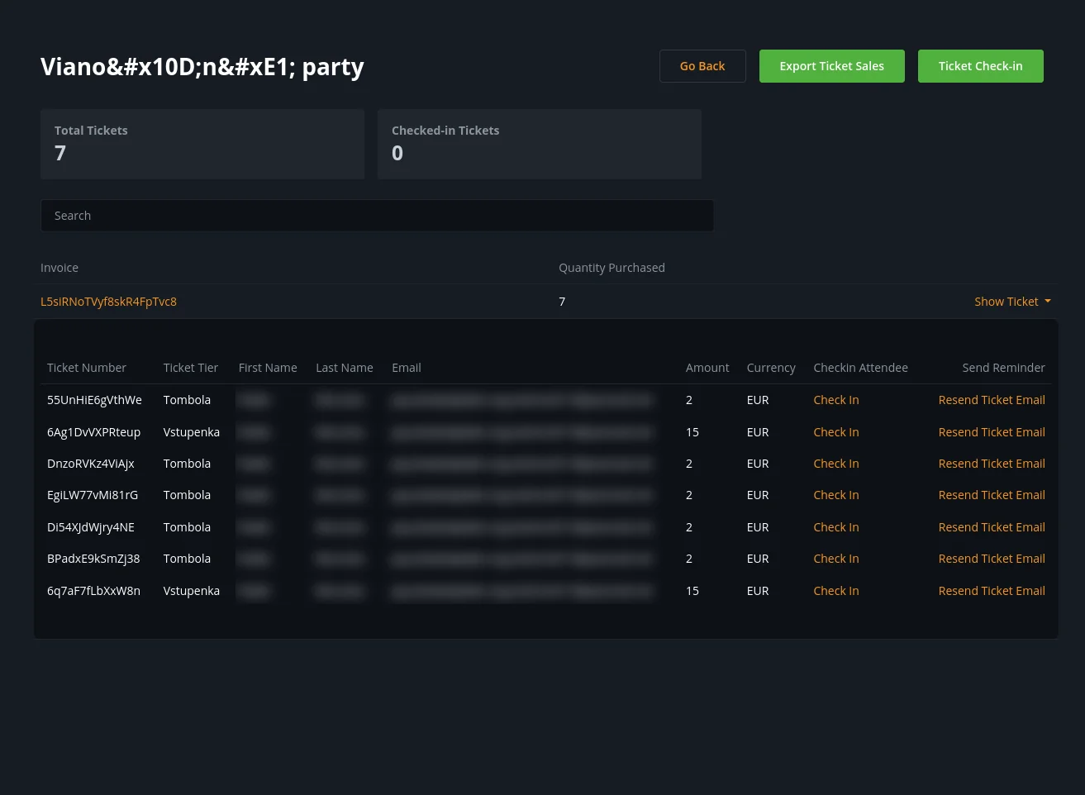
Task: Check in ticket 55UnHiE6gVthWe
Action: coord(835,400)
